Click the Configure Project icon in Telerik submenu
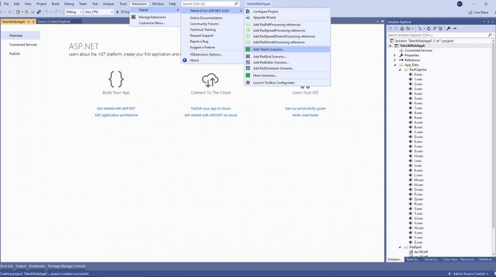 click(x=248, y=11)
